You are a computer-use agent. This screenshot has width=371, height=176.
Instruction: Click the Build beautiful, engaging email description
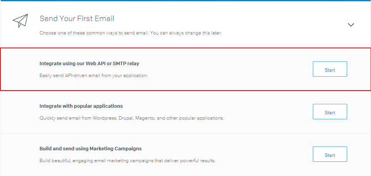(126, 160)
